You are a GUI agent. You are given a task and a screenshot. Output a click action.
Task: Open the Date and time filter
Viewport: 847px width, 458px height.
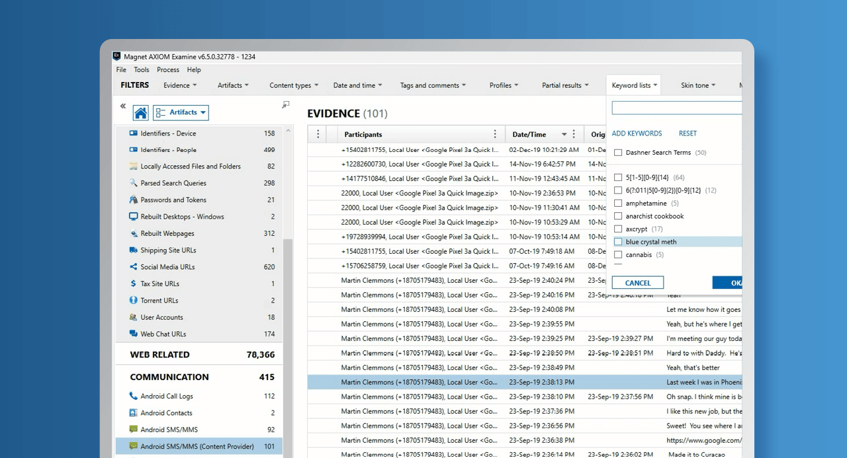point(359,85)
